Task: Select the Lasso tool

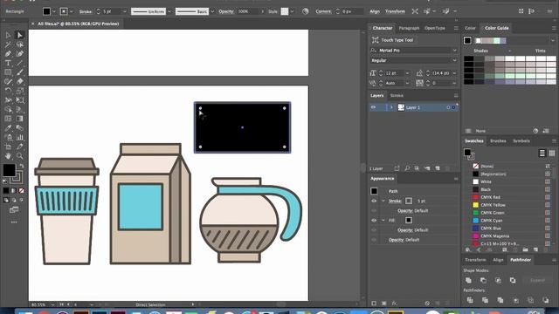Action: pyautogui.click(x=19, y=44)
